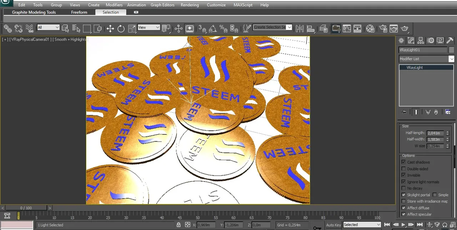
Task: Click the Render Production teapot icon
Action: click(405, 28)
